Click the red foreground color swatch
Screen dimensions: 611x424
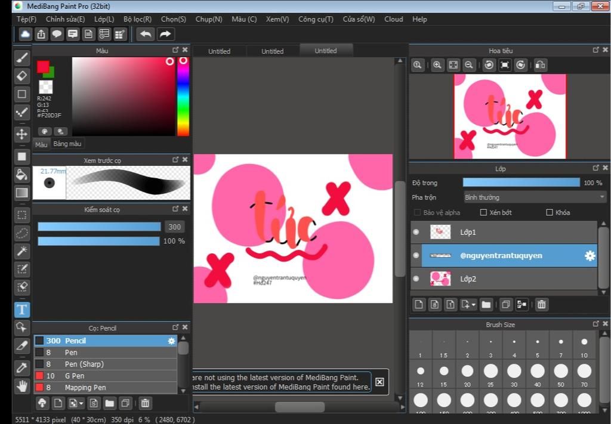tap(43, 67)
